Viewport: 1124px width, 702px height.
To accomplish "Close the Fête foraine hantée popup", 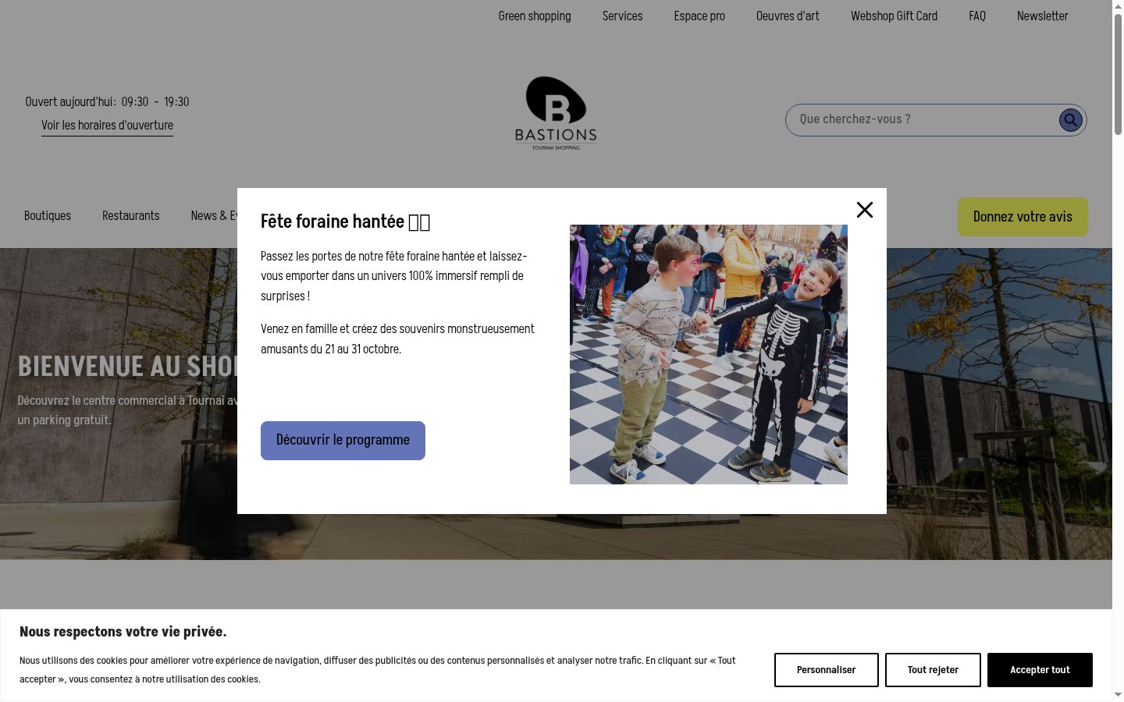I will click(x=865, y=210).
